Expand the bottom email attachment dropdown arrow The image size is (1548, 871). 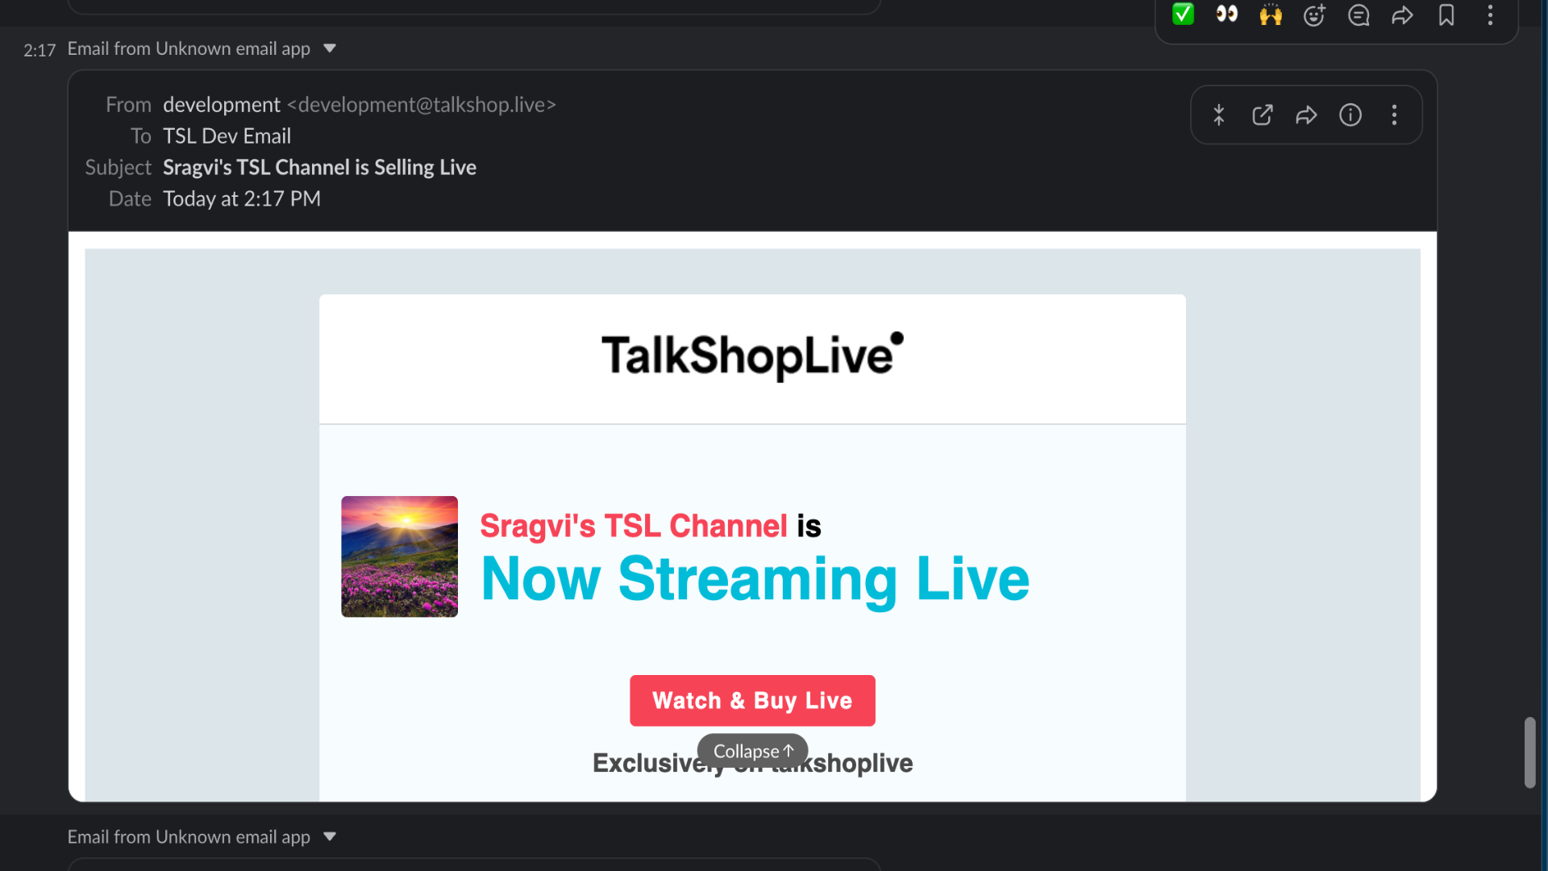coord(330,836)
